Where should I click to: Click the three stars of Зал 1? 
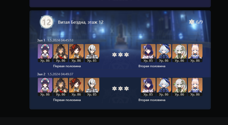120,55
